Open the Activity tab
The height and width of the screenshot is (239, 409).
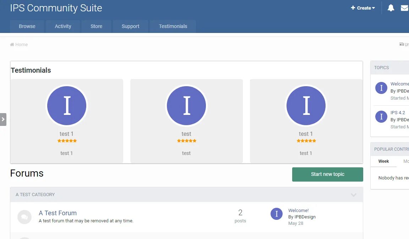63,26
